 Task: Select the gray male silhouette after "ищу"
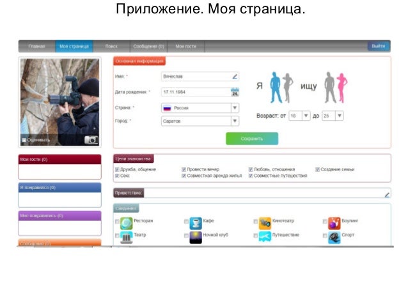point(331,88)
